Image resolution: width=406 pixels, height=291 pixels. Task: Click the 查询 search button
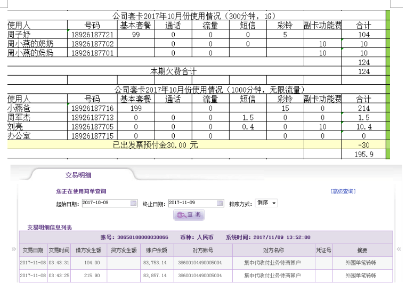[x=189, y=215]
